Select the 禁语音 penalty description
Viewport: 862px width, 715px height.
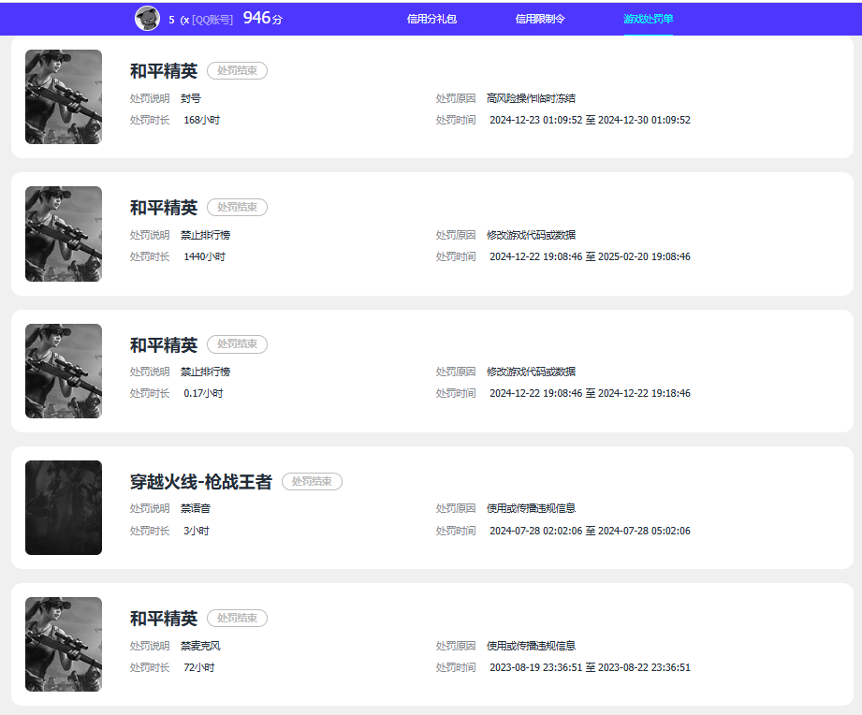coord(196,509)
